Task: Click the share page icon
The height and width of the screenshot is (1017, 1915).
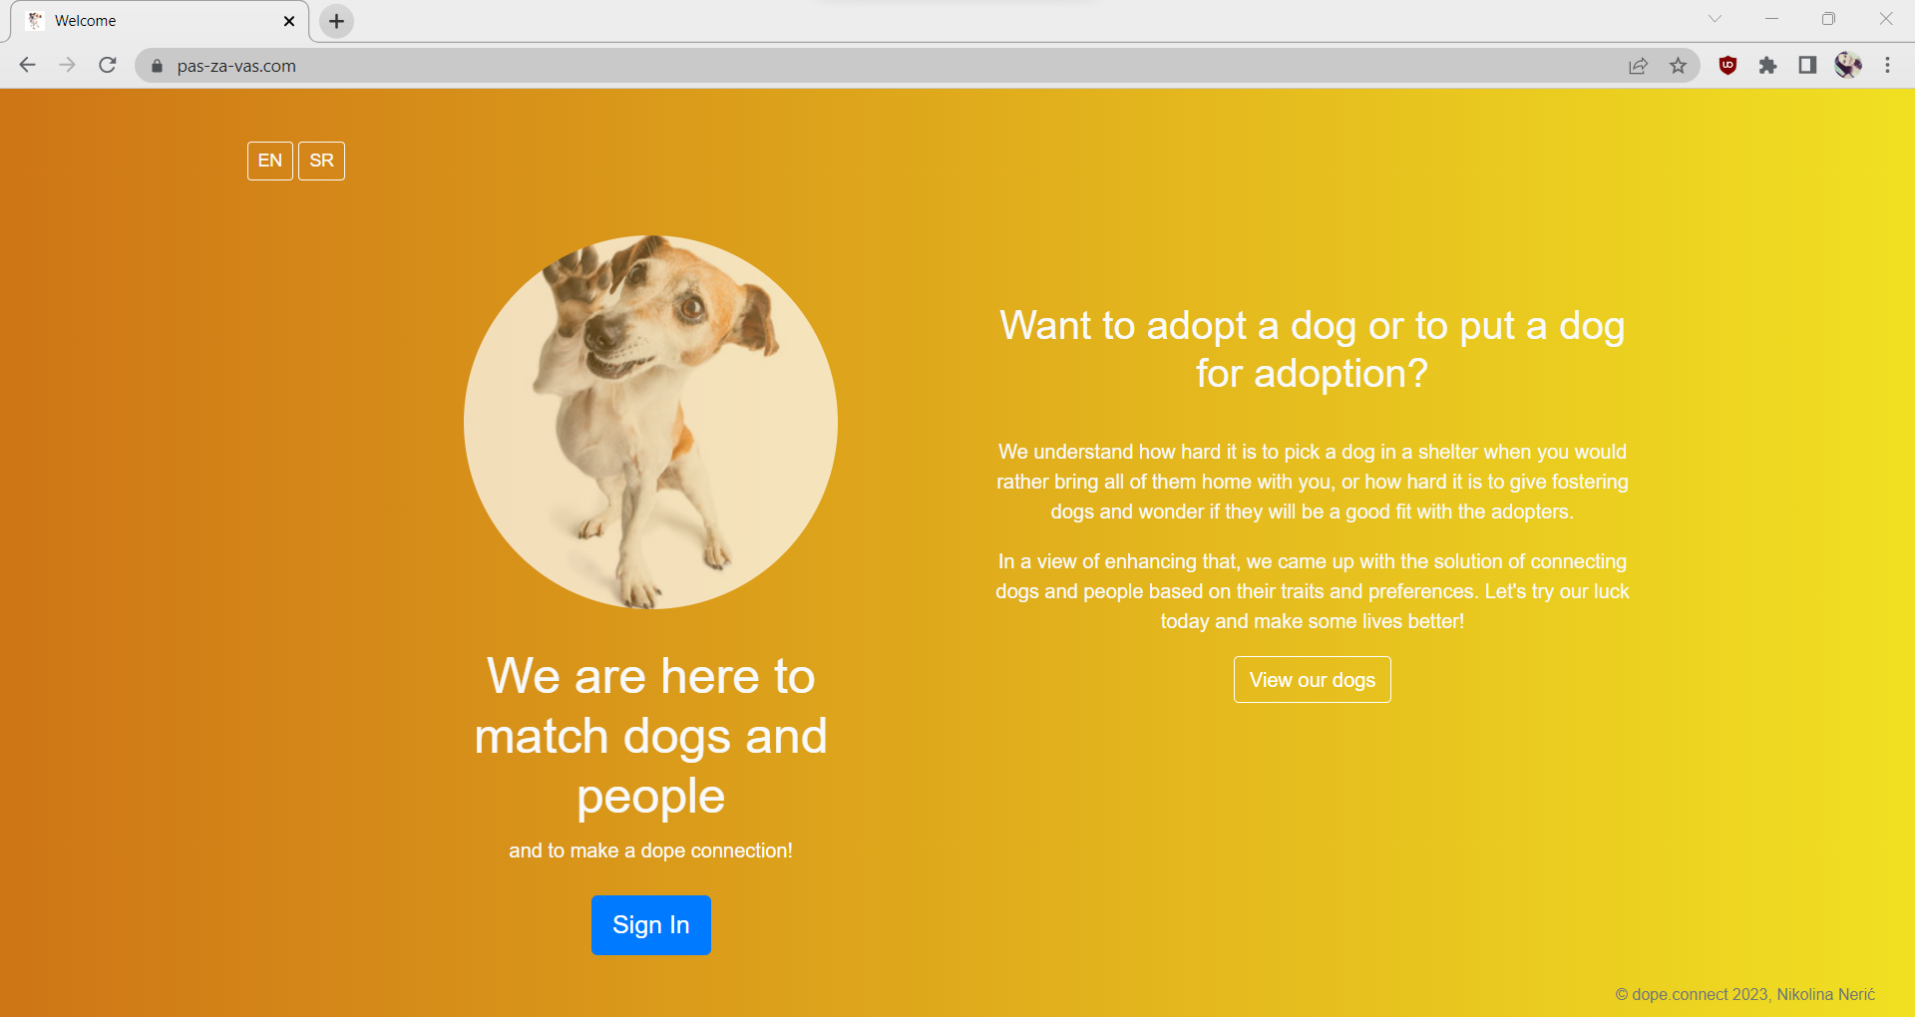Action: click(1638, 65)
